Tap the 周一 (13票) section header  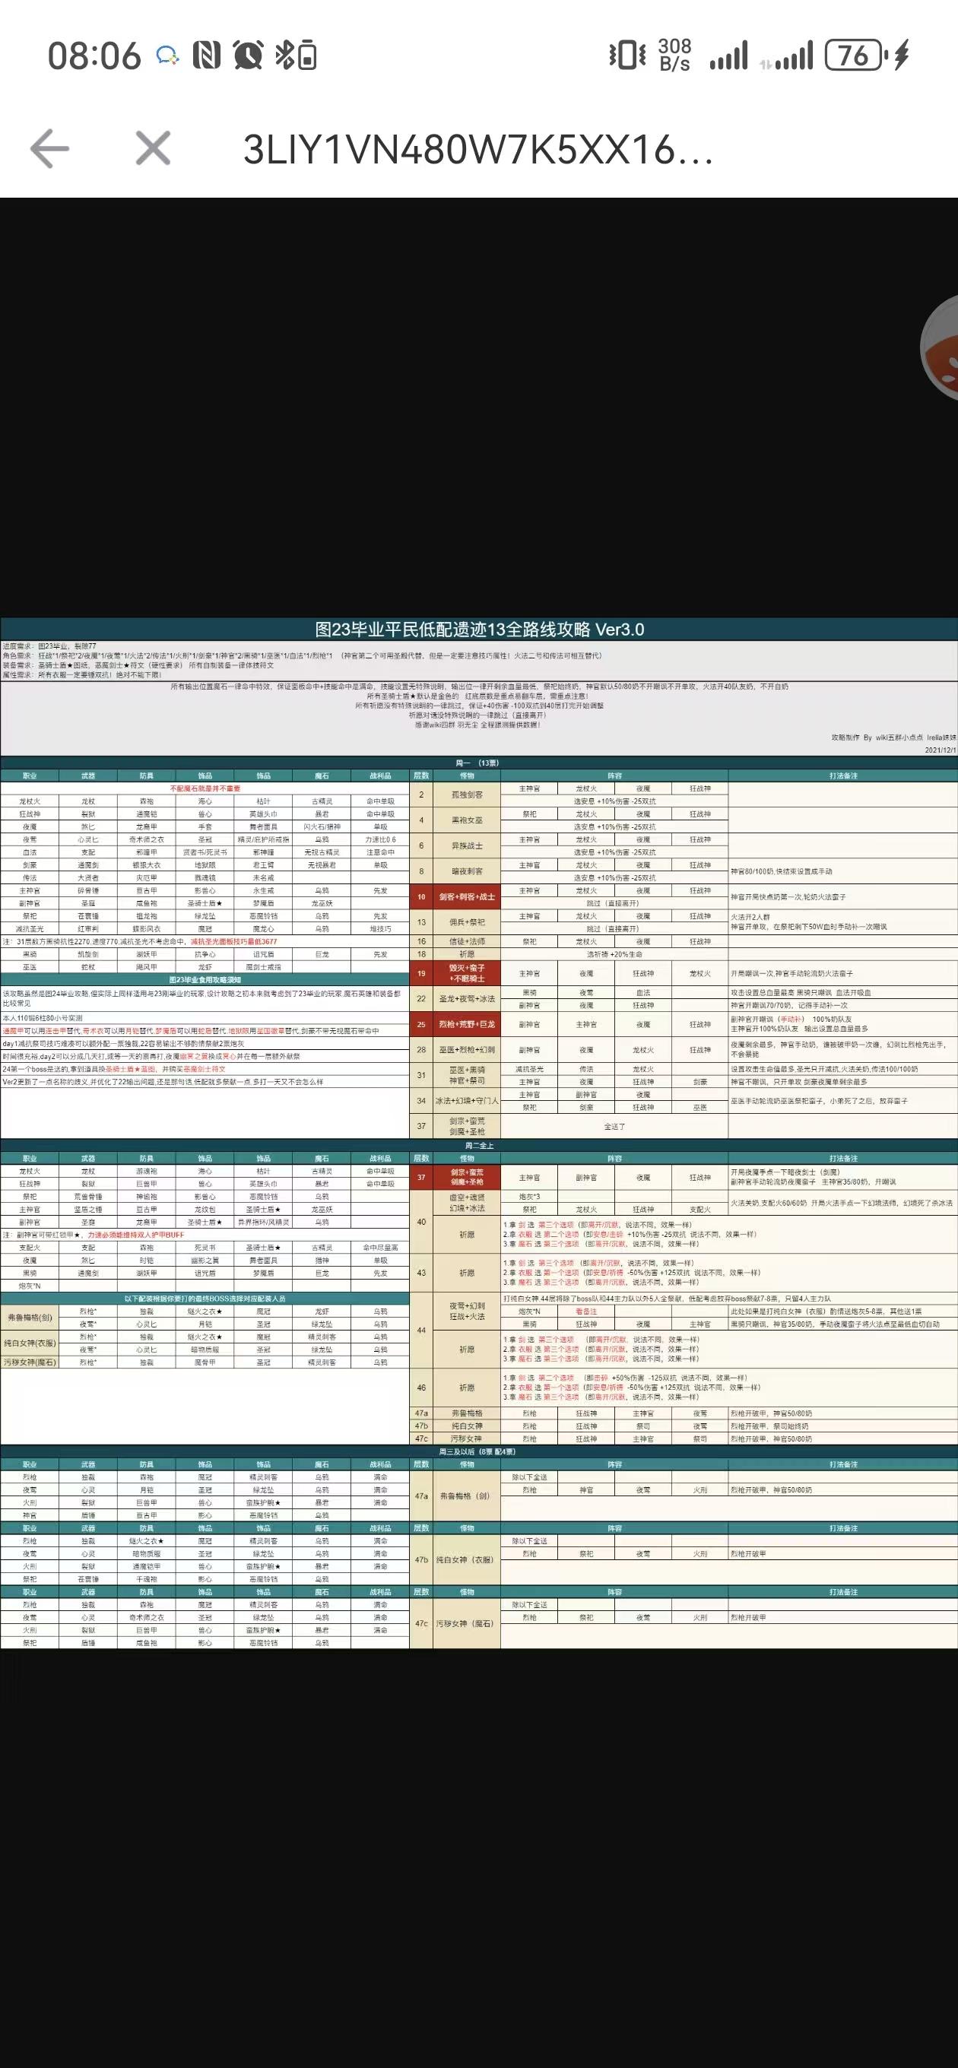tap(478, 763)
